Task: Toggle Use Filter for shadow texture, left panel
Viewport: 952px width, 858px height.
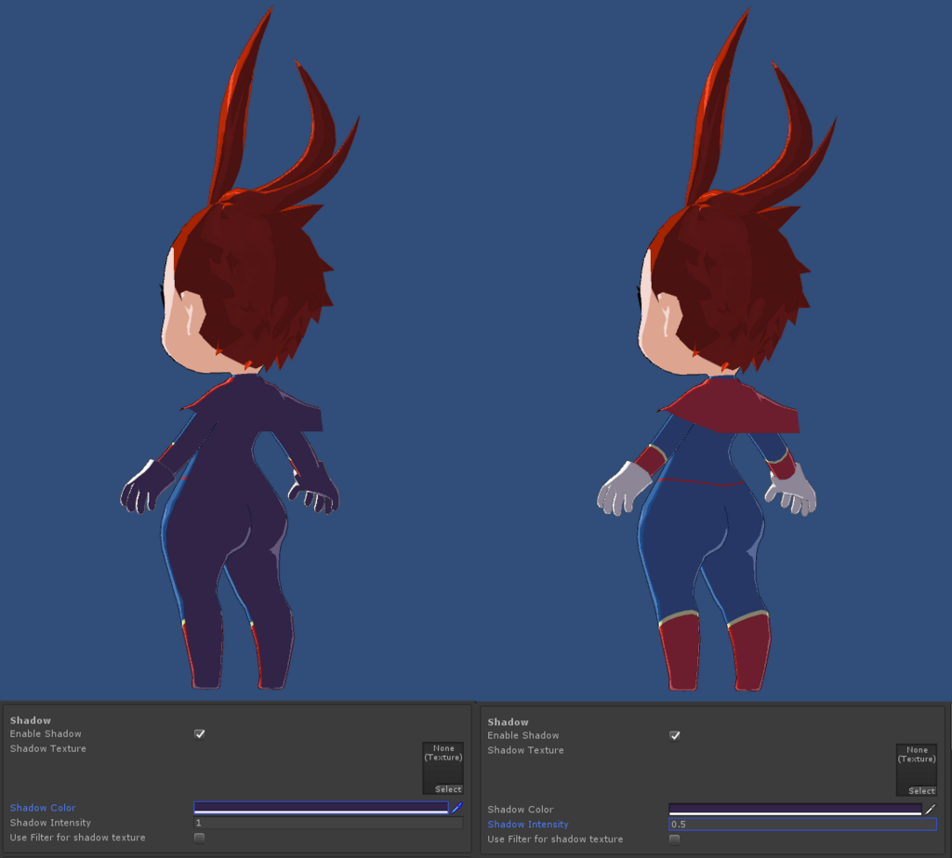Action: pyautogui.click(x=199, y=838)
